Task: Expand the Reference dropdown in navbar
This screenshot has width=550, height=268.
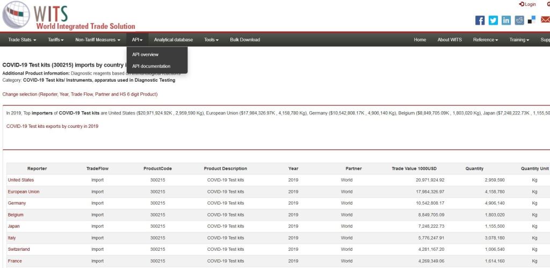Action: pos(485,40)
